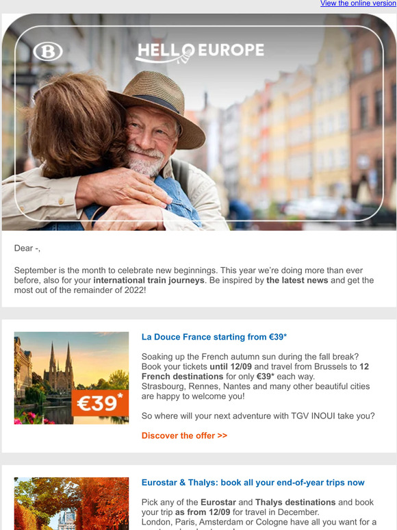Viewport: 397px width, 530px height.
Task: Click the 'Dear -,' greeting line
Action: [x=27, y=248]
